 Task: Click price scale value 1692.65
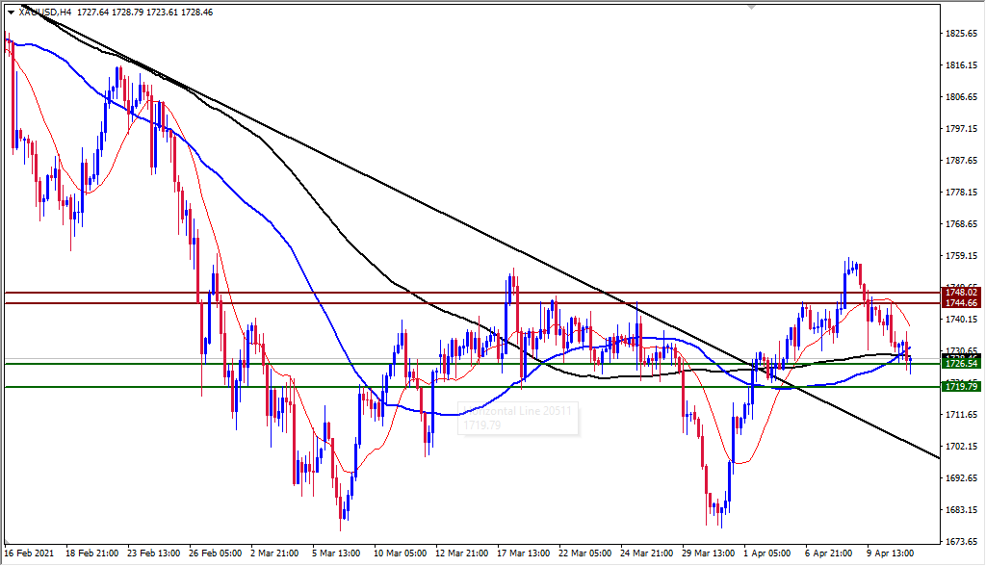[962, 478]
